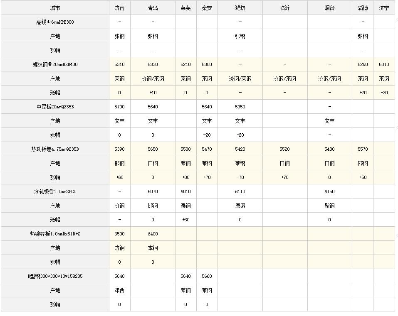Select the 热镀锌板1.0mmDx51D+Z row label
Viewport: 398px width, 316px height.
pos(55,234)
